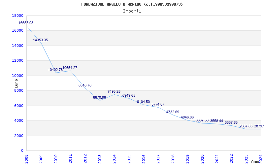Click the x-axis year 2017
Image resolution: width=264 pixels, height=165 pixels.
pos(158,159)
